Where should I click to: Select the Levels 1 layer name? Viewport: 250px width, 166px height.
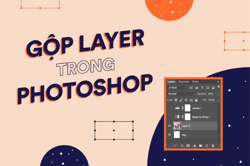coord(197,108)
